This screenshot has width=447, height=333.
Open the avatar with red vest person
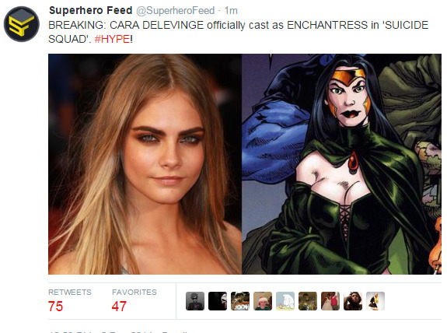point(330,301)
